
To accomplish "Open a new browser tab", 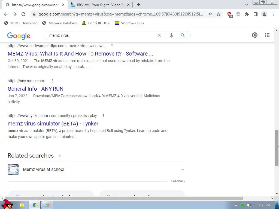I will point(139,5).
